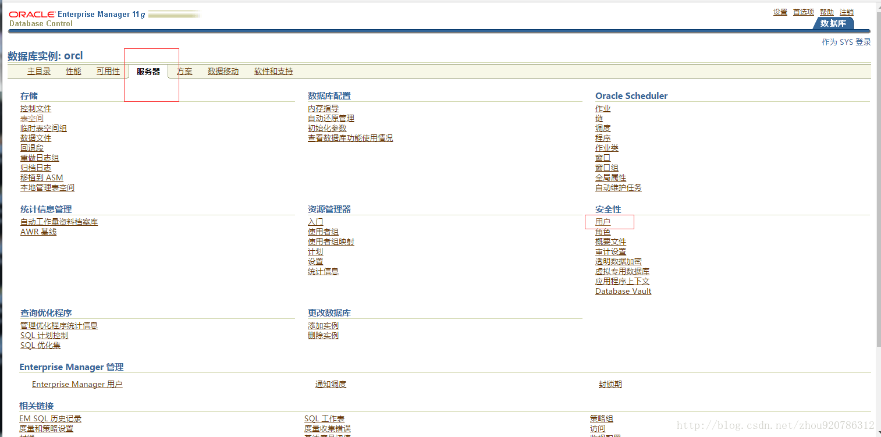Open the 链 link
This screenshot has height=437, width=881.
(x=599, y=119)
